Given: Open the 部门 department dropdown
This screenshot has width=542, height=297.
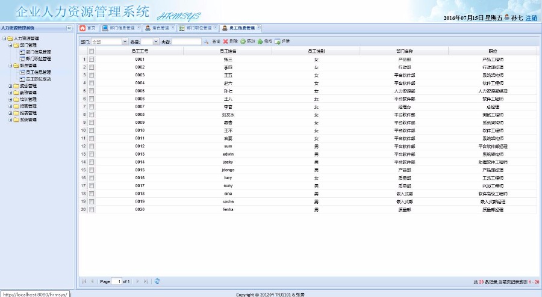Looking at the screenshot, I should pyautogui.click(x=125, y=41).
